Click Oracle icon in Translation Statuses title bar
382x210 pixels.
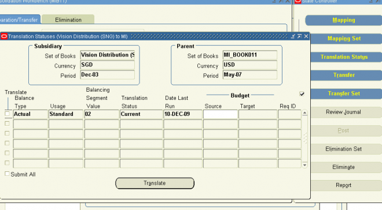[4, 36]
